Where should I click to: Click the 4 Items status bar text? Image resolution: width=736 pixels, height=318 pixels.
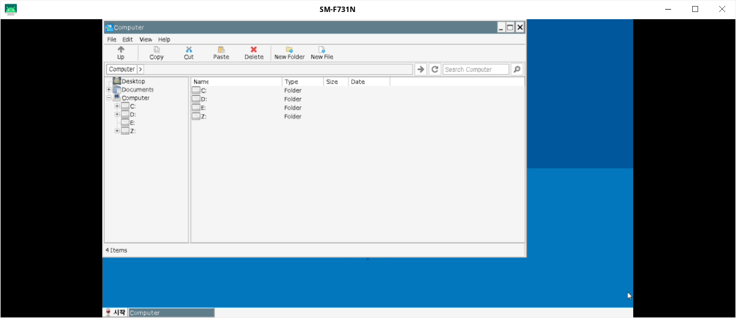point(117,250)
